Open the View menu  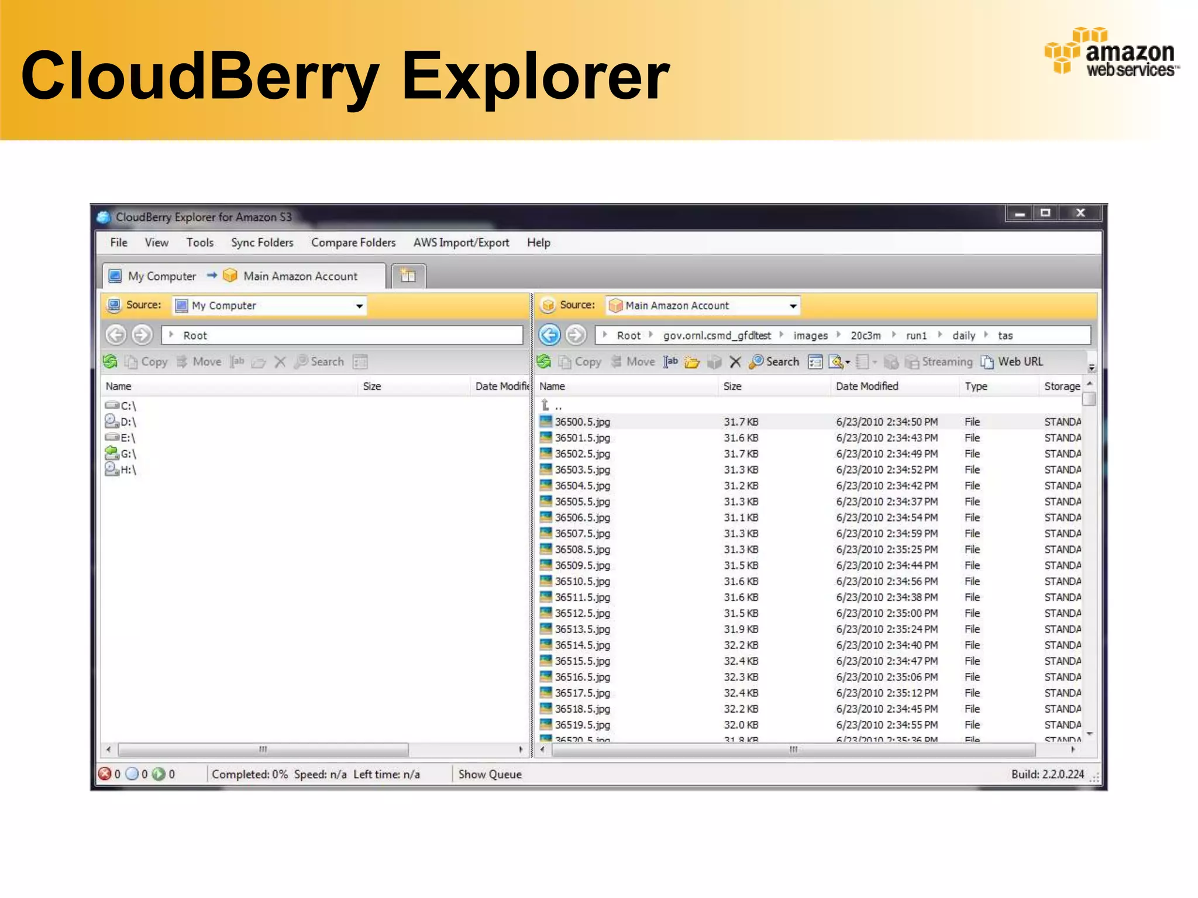tap(156, 243)
